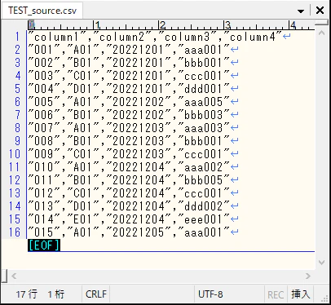This screenshot has width=331, height=305.
Task: Click the value "bbb005" on line 12
Action: (x=204, y=180)
